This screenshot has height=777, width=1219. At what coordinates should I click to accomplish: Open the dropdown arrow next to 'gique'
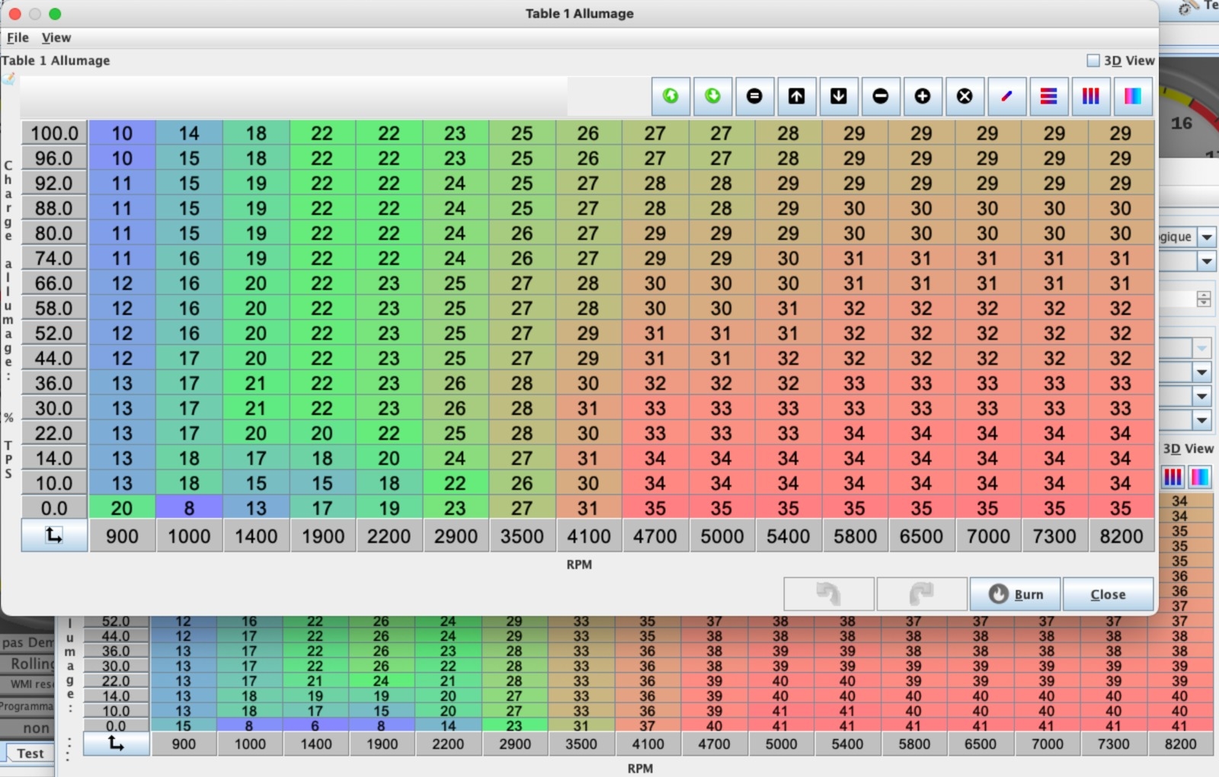(1207, 237)
